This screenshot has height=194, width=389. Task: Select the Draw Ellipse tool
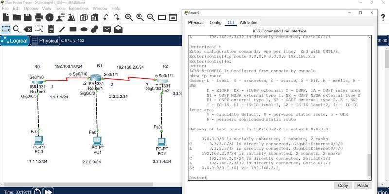coord(84,29)
